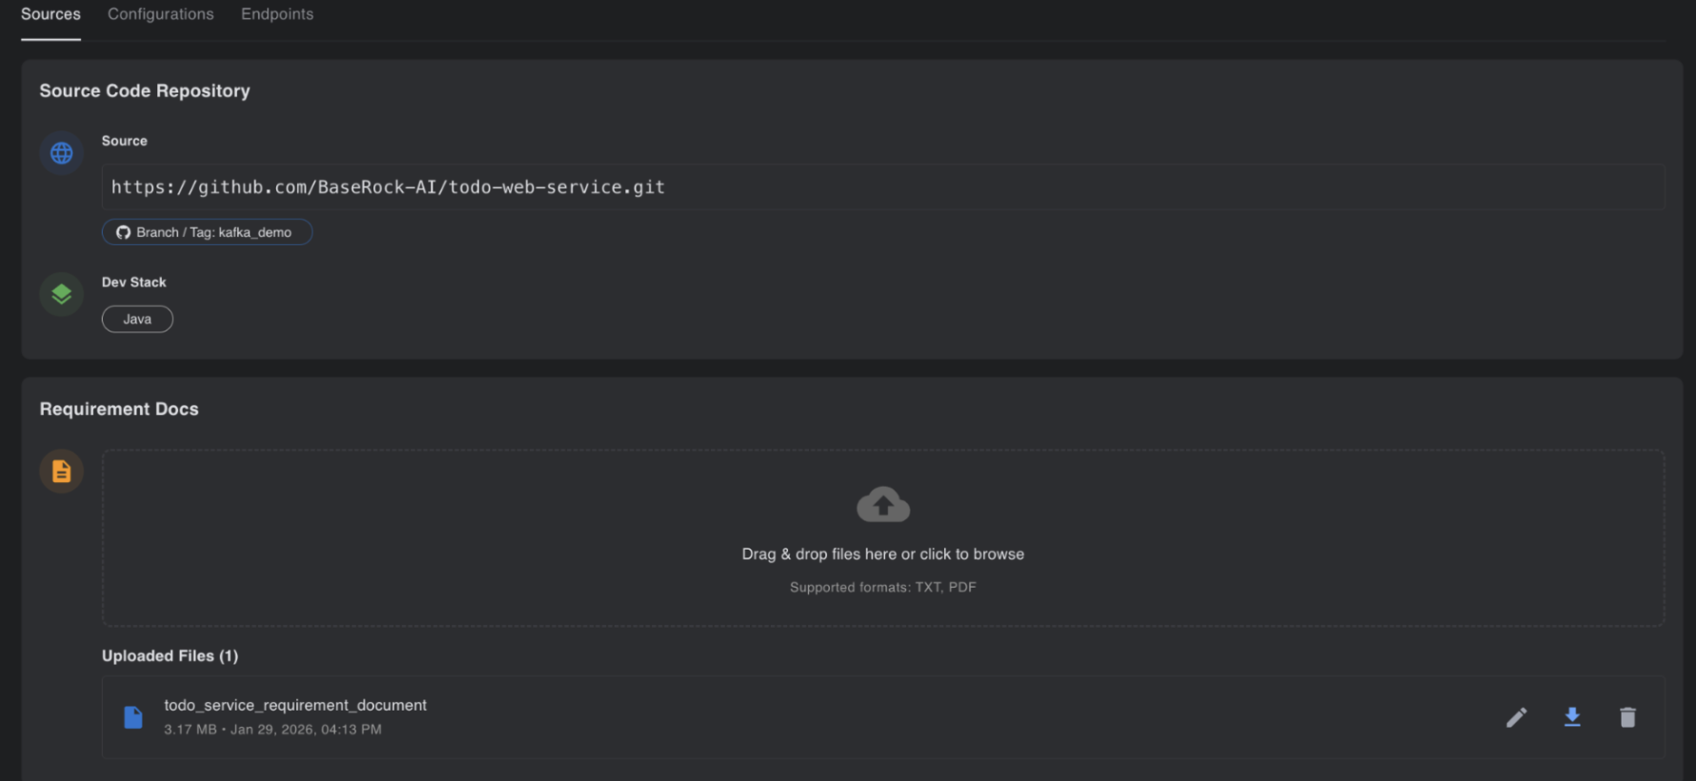Click the Supported formats: TXT, PDF text
1696x781 pixels.
tap(882, 588)
